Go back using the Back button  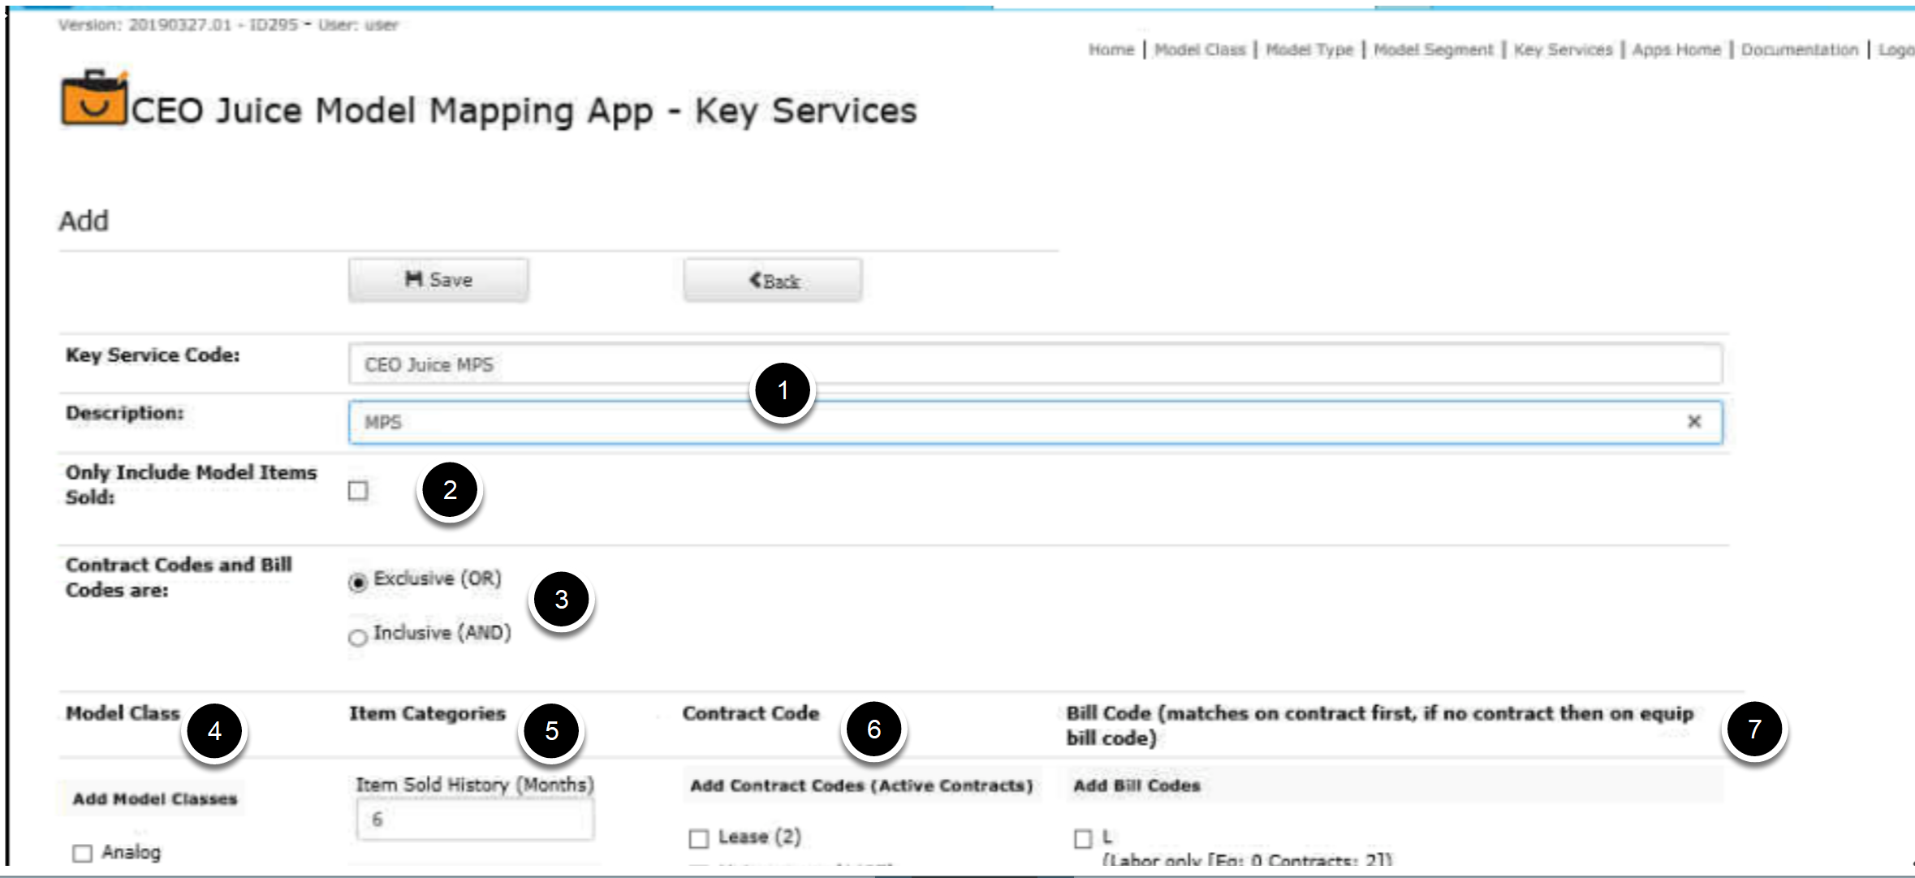tap(773, 281)
